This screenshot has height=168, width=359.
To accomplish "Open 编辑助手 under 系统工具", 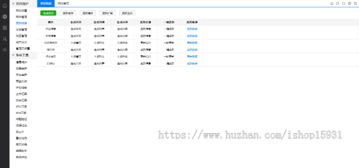I will (22, 151).
